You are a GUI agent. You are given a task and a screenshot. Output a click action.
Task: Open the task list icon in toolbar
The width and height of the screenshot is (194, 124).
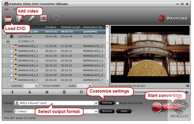pos(43,19)
